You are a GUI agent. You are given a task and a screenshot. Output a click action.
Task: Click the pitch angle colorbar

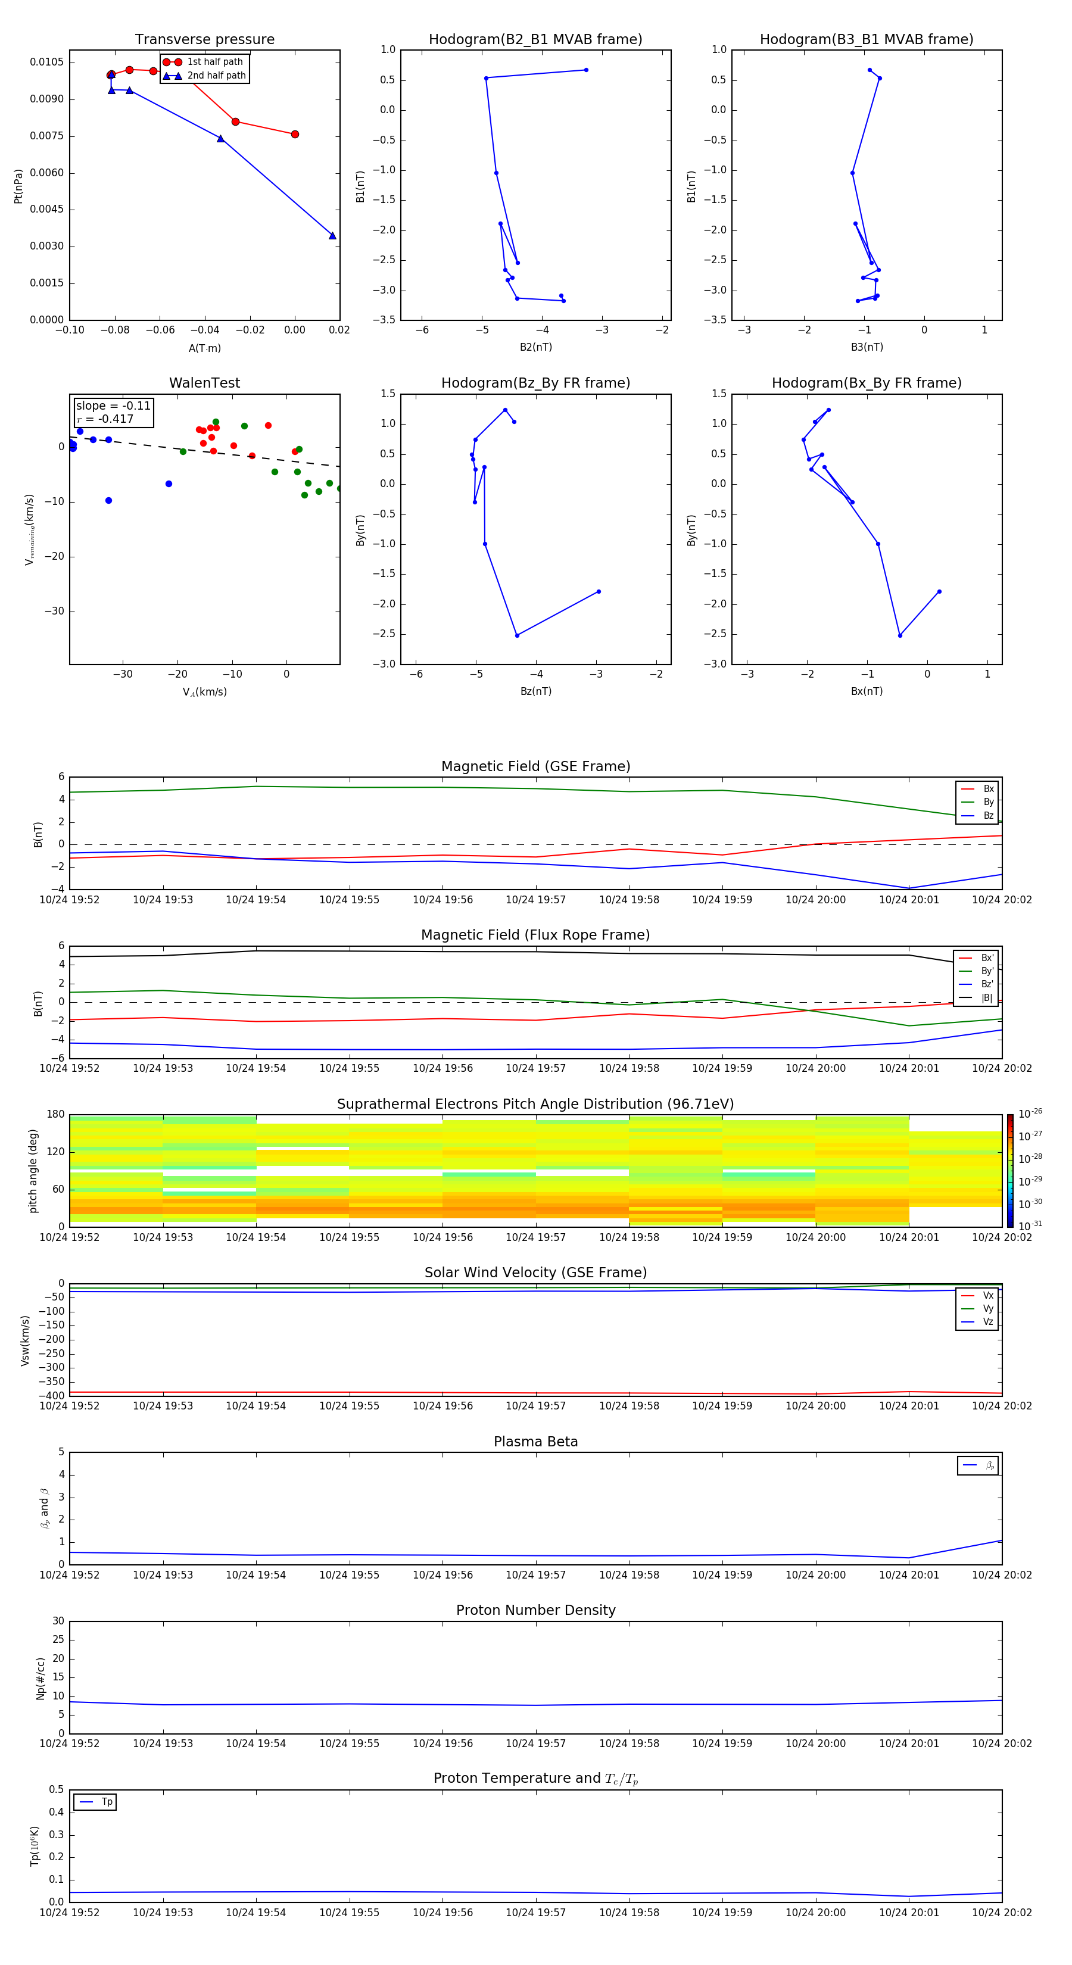[x=1010, y=1171]
